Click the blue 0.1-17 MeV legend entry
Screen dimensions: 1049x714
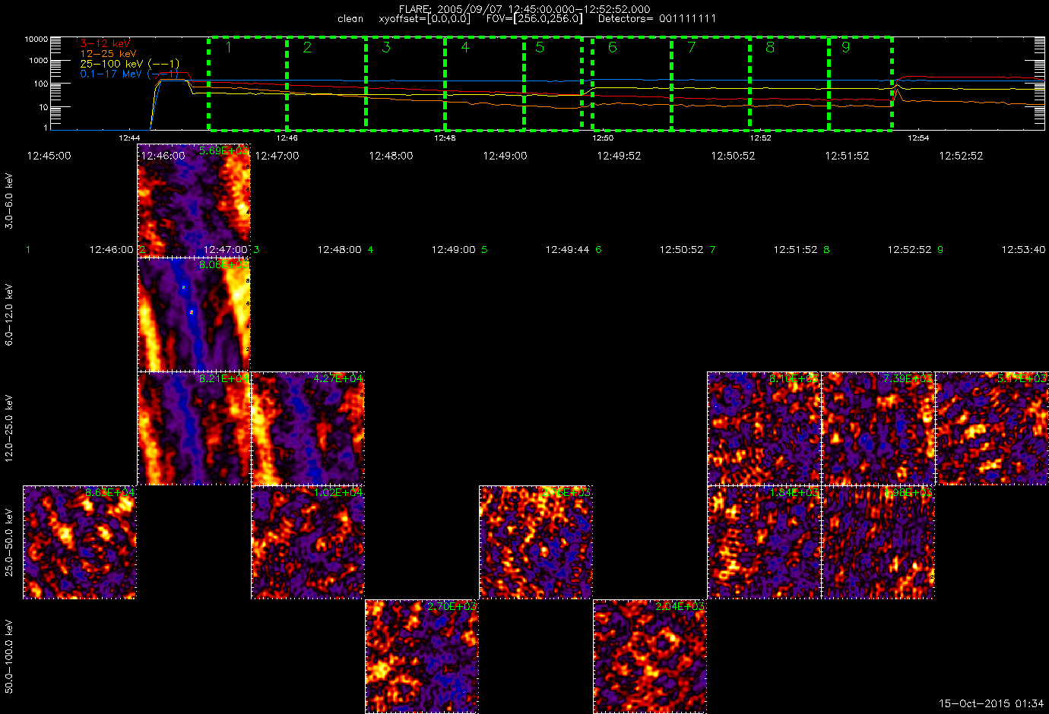click(128, 74)
